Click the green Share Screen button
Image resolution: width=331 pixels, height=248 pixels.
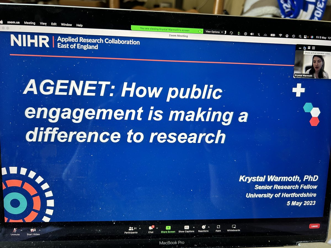168,230
